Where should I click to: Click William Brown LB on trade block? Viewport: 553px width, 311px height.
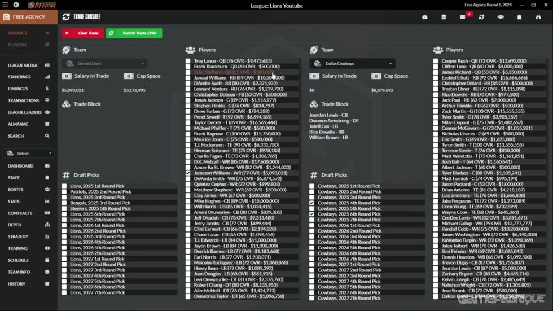click(x=328, y=138)
